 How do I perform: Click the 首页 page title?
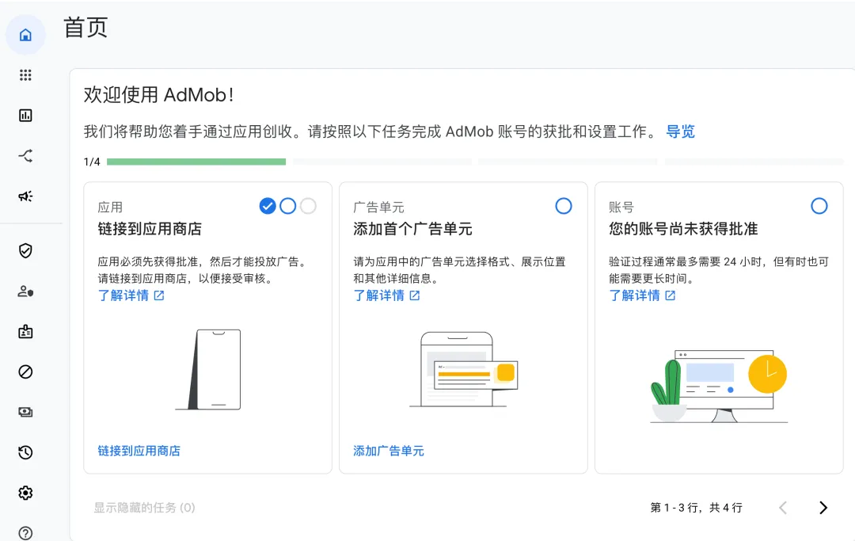[x=85, y=27]
